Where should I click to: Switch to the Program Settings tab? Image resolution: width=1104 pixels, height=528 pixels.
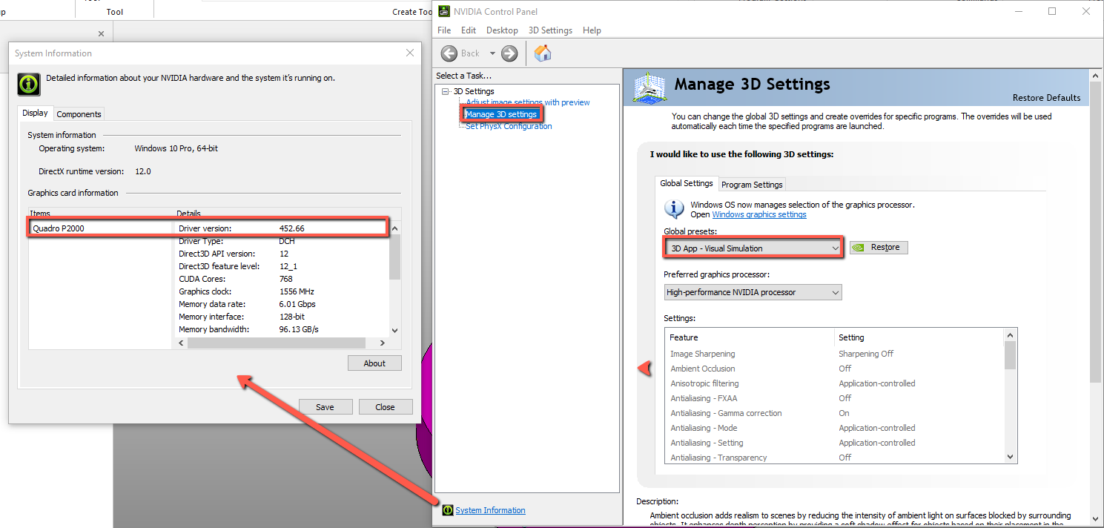(x=752, y=185)
